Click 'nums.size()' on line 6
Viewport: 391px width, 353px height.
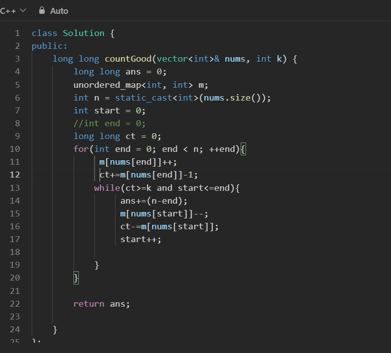click(232, 98)
